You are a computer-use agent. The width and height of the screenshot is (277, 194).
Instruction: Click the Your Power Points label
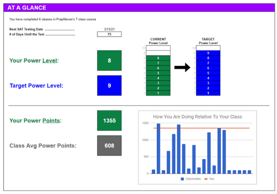pos(35,121)
